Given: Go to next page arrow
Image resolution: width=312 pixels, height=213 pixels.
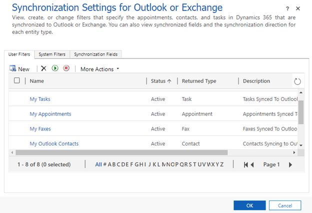Looking at the screenshot, I should [290, 164].
